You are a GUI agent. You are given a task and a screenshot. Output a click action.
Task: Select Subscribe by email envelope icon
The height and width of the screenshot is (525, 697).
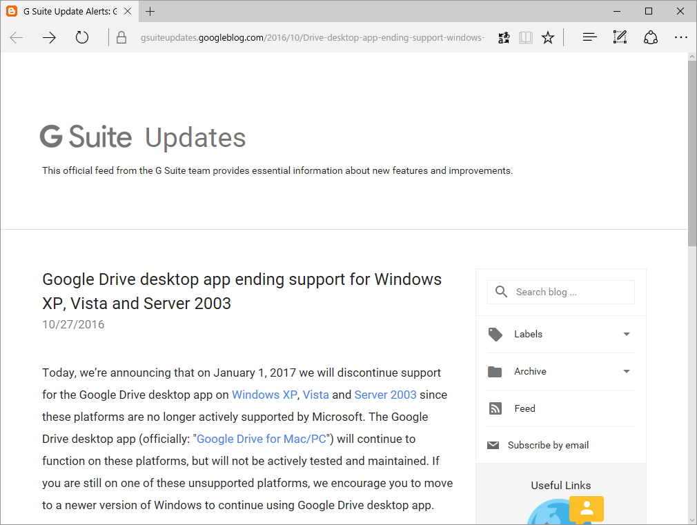pos(493,444)
